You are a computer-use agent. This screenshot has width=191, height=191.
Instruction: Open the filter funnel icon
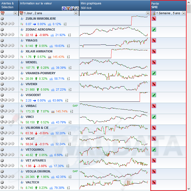pos(68,8)
